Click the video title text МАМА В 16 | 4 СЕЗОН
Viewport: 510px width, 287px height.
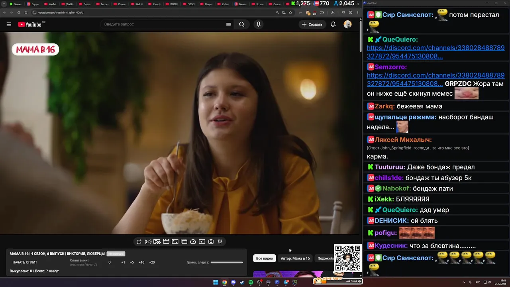[x=57, y=254]
